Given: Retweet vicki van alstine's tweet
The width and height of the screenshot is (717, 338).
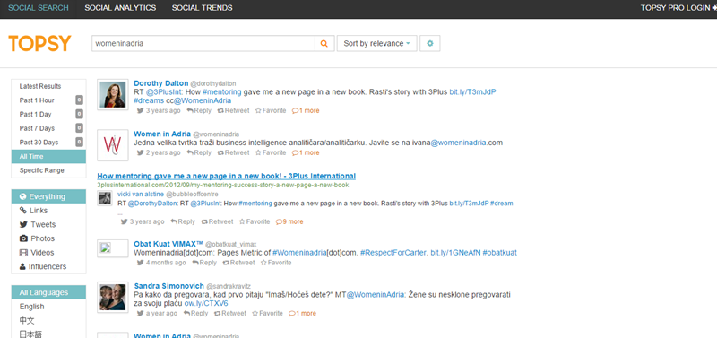Looking at the screenshot, I should pos(217,221).
